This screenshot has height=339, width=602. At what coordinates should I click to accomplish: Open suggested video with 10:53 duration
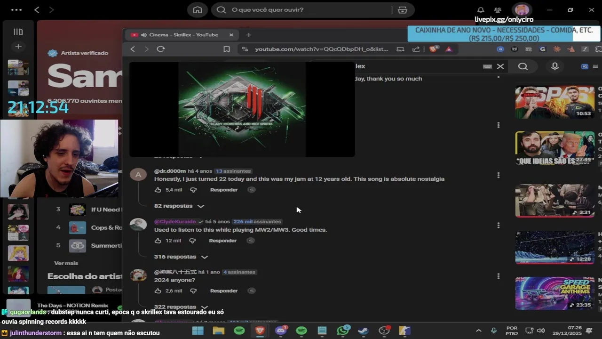click(x=554, y=102)
